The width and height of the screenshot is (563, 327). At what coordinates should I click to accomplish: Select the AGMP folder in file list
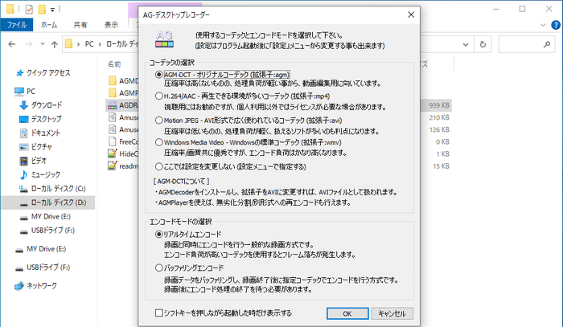point(123,93)
